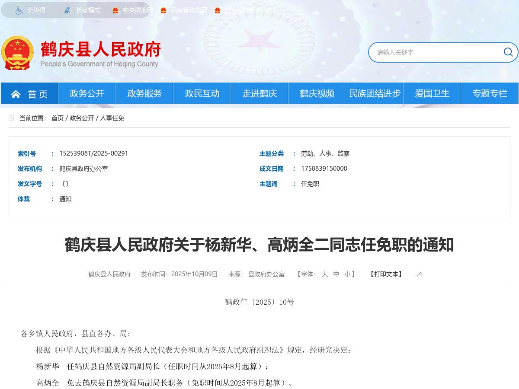
Task: Switch to the 政务服务 tab
Action: click(x=144, y=93)
